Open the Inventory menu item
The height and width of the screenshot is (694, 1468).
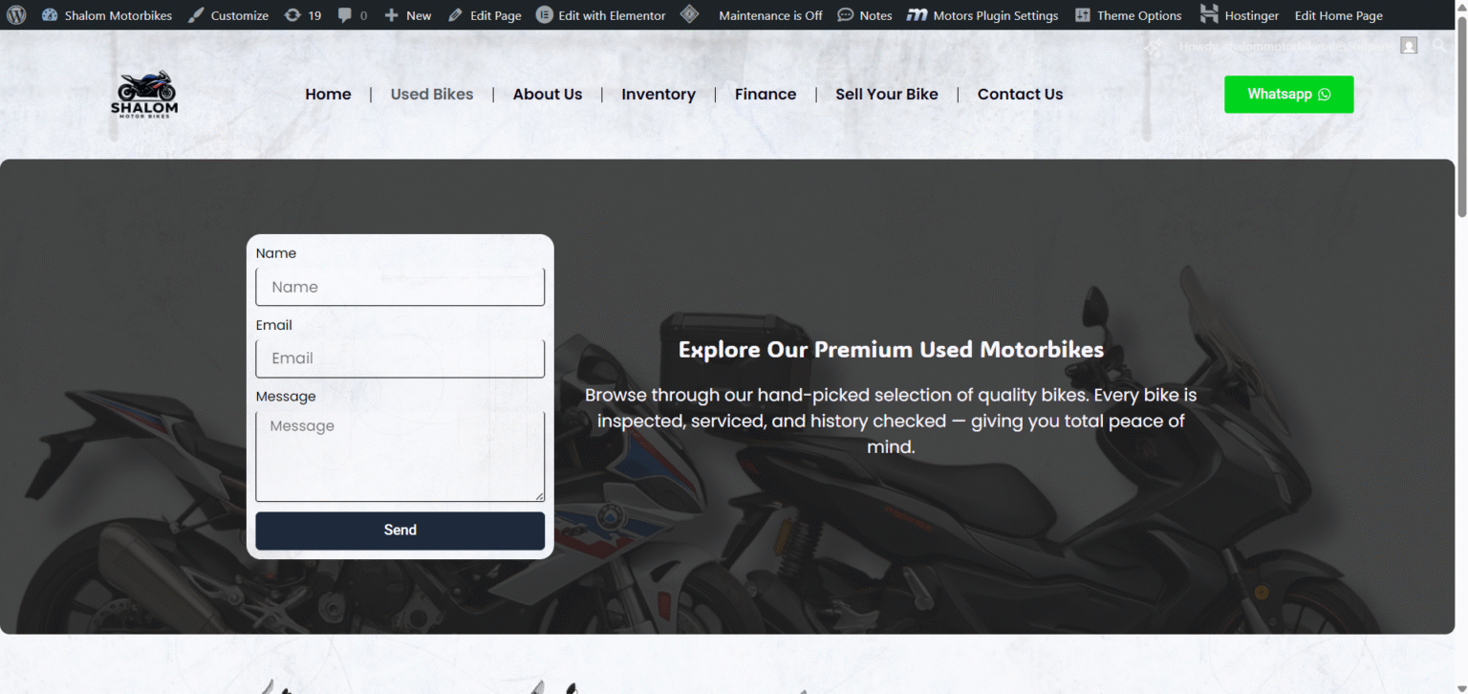(658, 94)
